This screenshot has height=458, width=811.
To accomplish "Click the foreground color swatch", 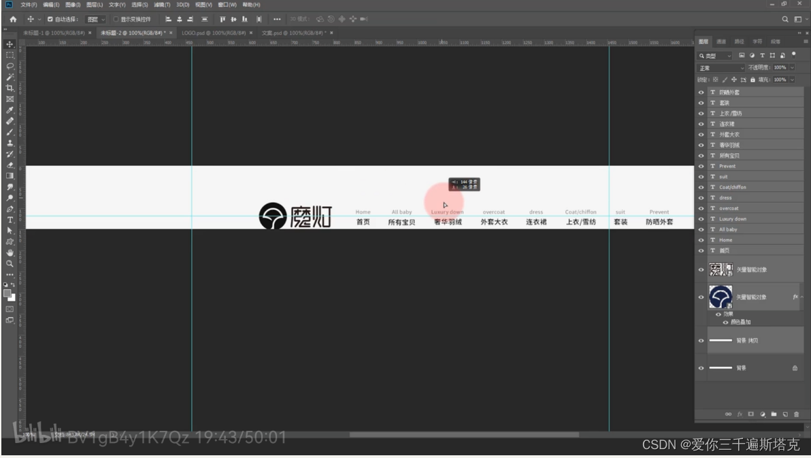I will tap(7, 293).
